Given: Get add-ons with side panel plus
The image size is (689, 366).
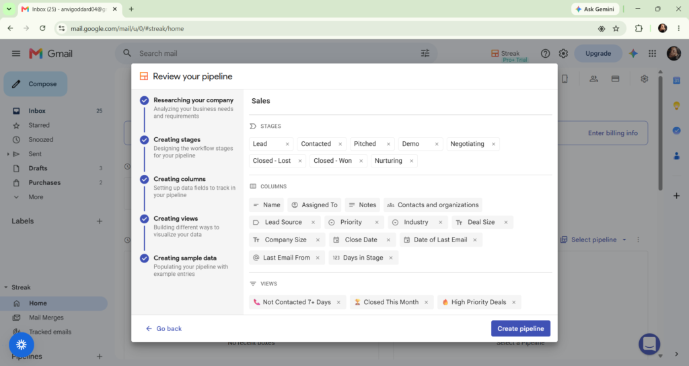Looking at the screenshot, I should click(x=677, y=196).
